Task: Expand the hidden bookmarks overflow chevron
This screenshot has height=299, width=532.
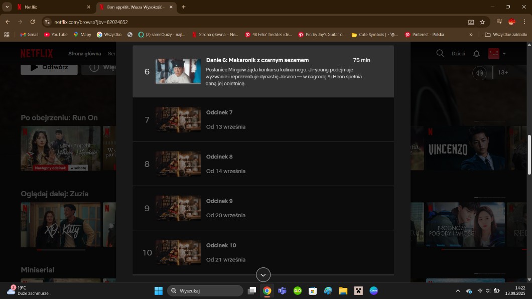Action: click(x=471, y=35)
